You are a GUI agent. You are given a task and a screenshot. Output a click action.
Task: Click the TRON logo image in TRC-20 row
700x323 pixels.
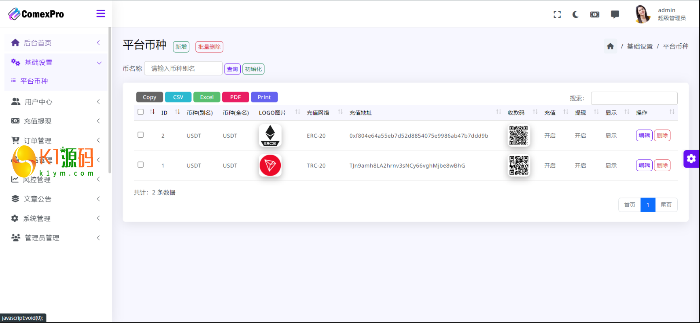[x=270, y=166]
